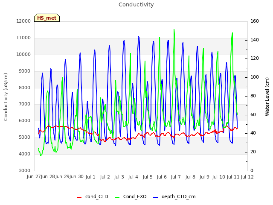Click the 60 tick on water level axis
This screenshot has height=205, width=273.
pos(253,115)
